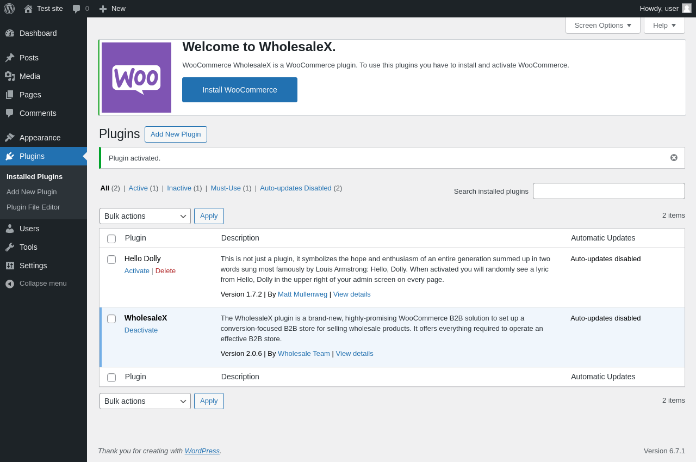Expand the Screen Options panel
Viewport: 696px width, 462px height.
(603, 25)
